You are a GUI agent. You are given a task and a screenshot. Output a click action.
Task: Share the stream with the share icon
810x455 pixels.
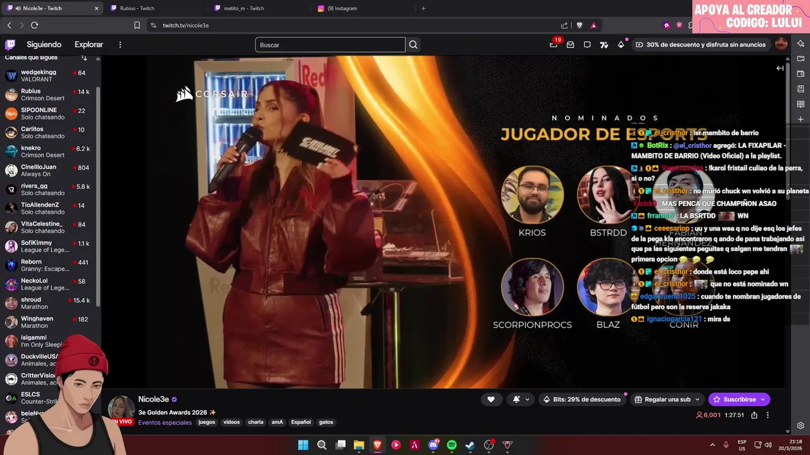click(x=754, y=415)
